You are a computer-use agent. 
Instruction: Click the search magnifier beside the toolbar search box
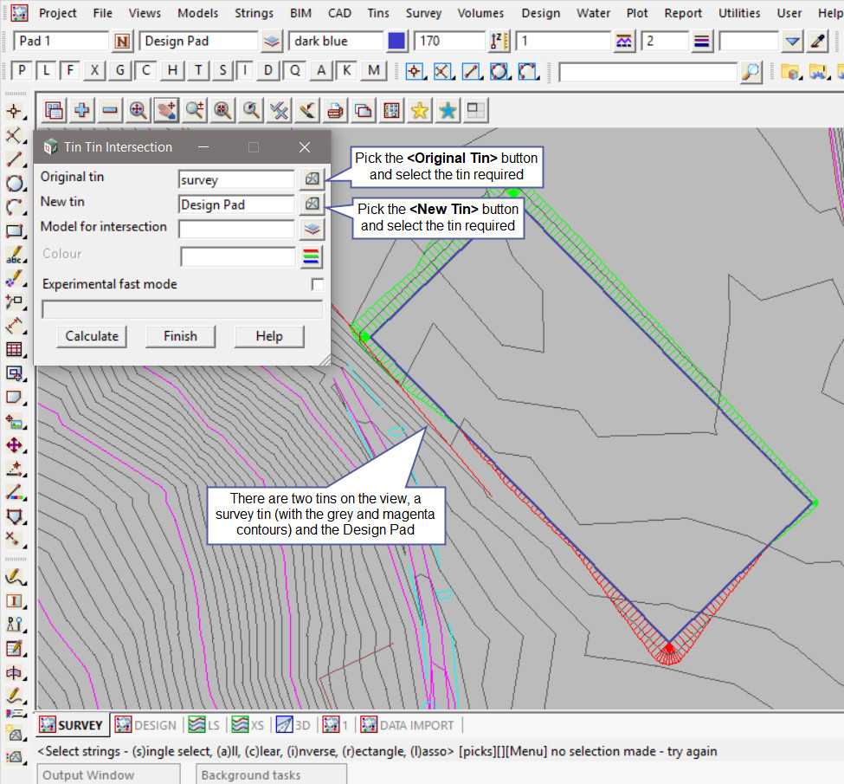point(751,72)
